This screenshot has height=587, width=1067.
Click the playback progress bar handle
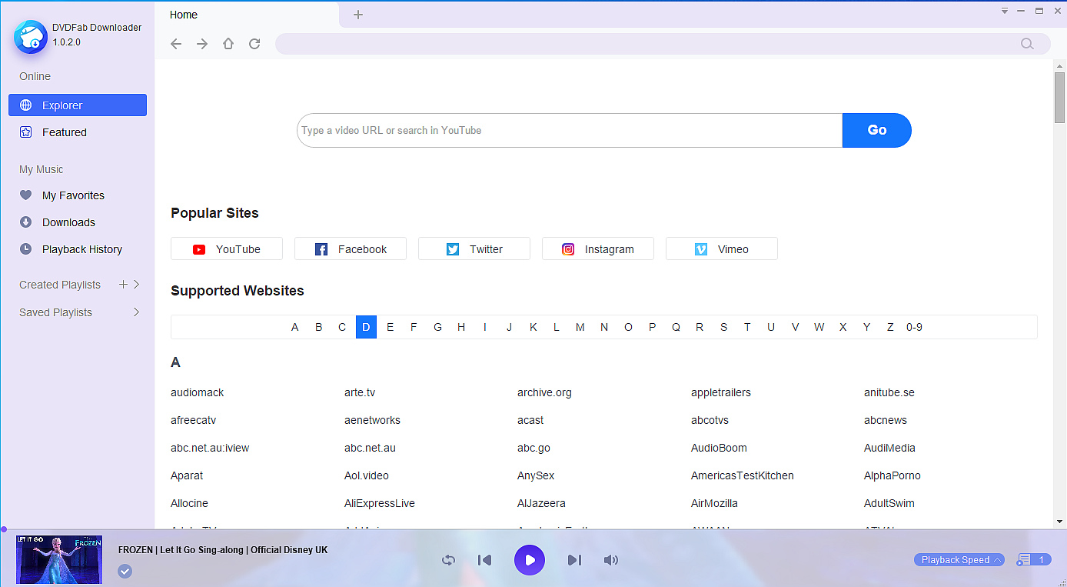(x=3, y=529)
